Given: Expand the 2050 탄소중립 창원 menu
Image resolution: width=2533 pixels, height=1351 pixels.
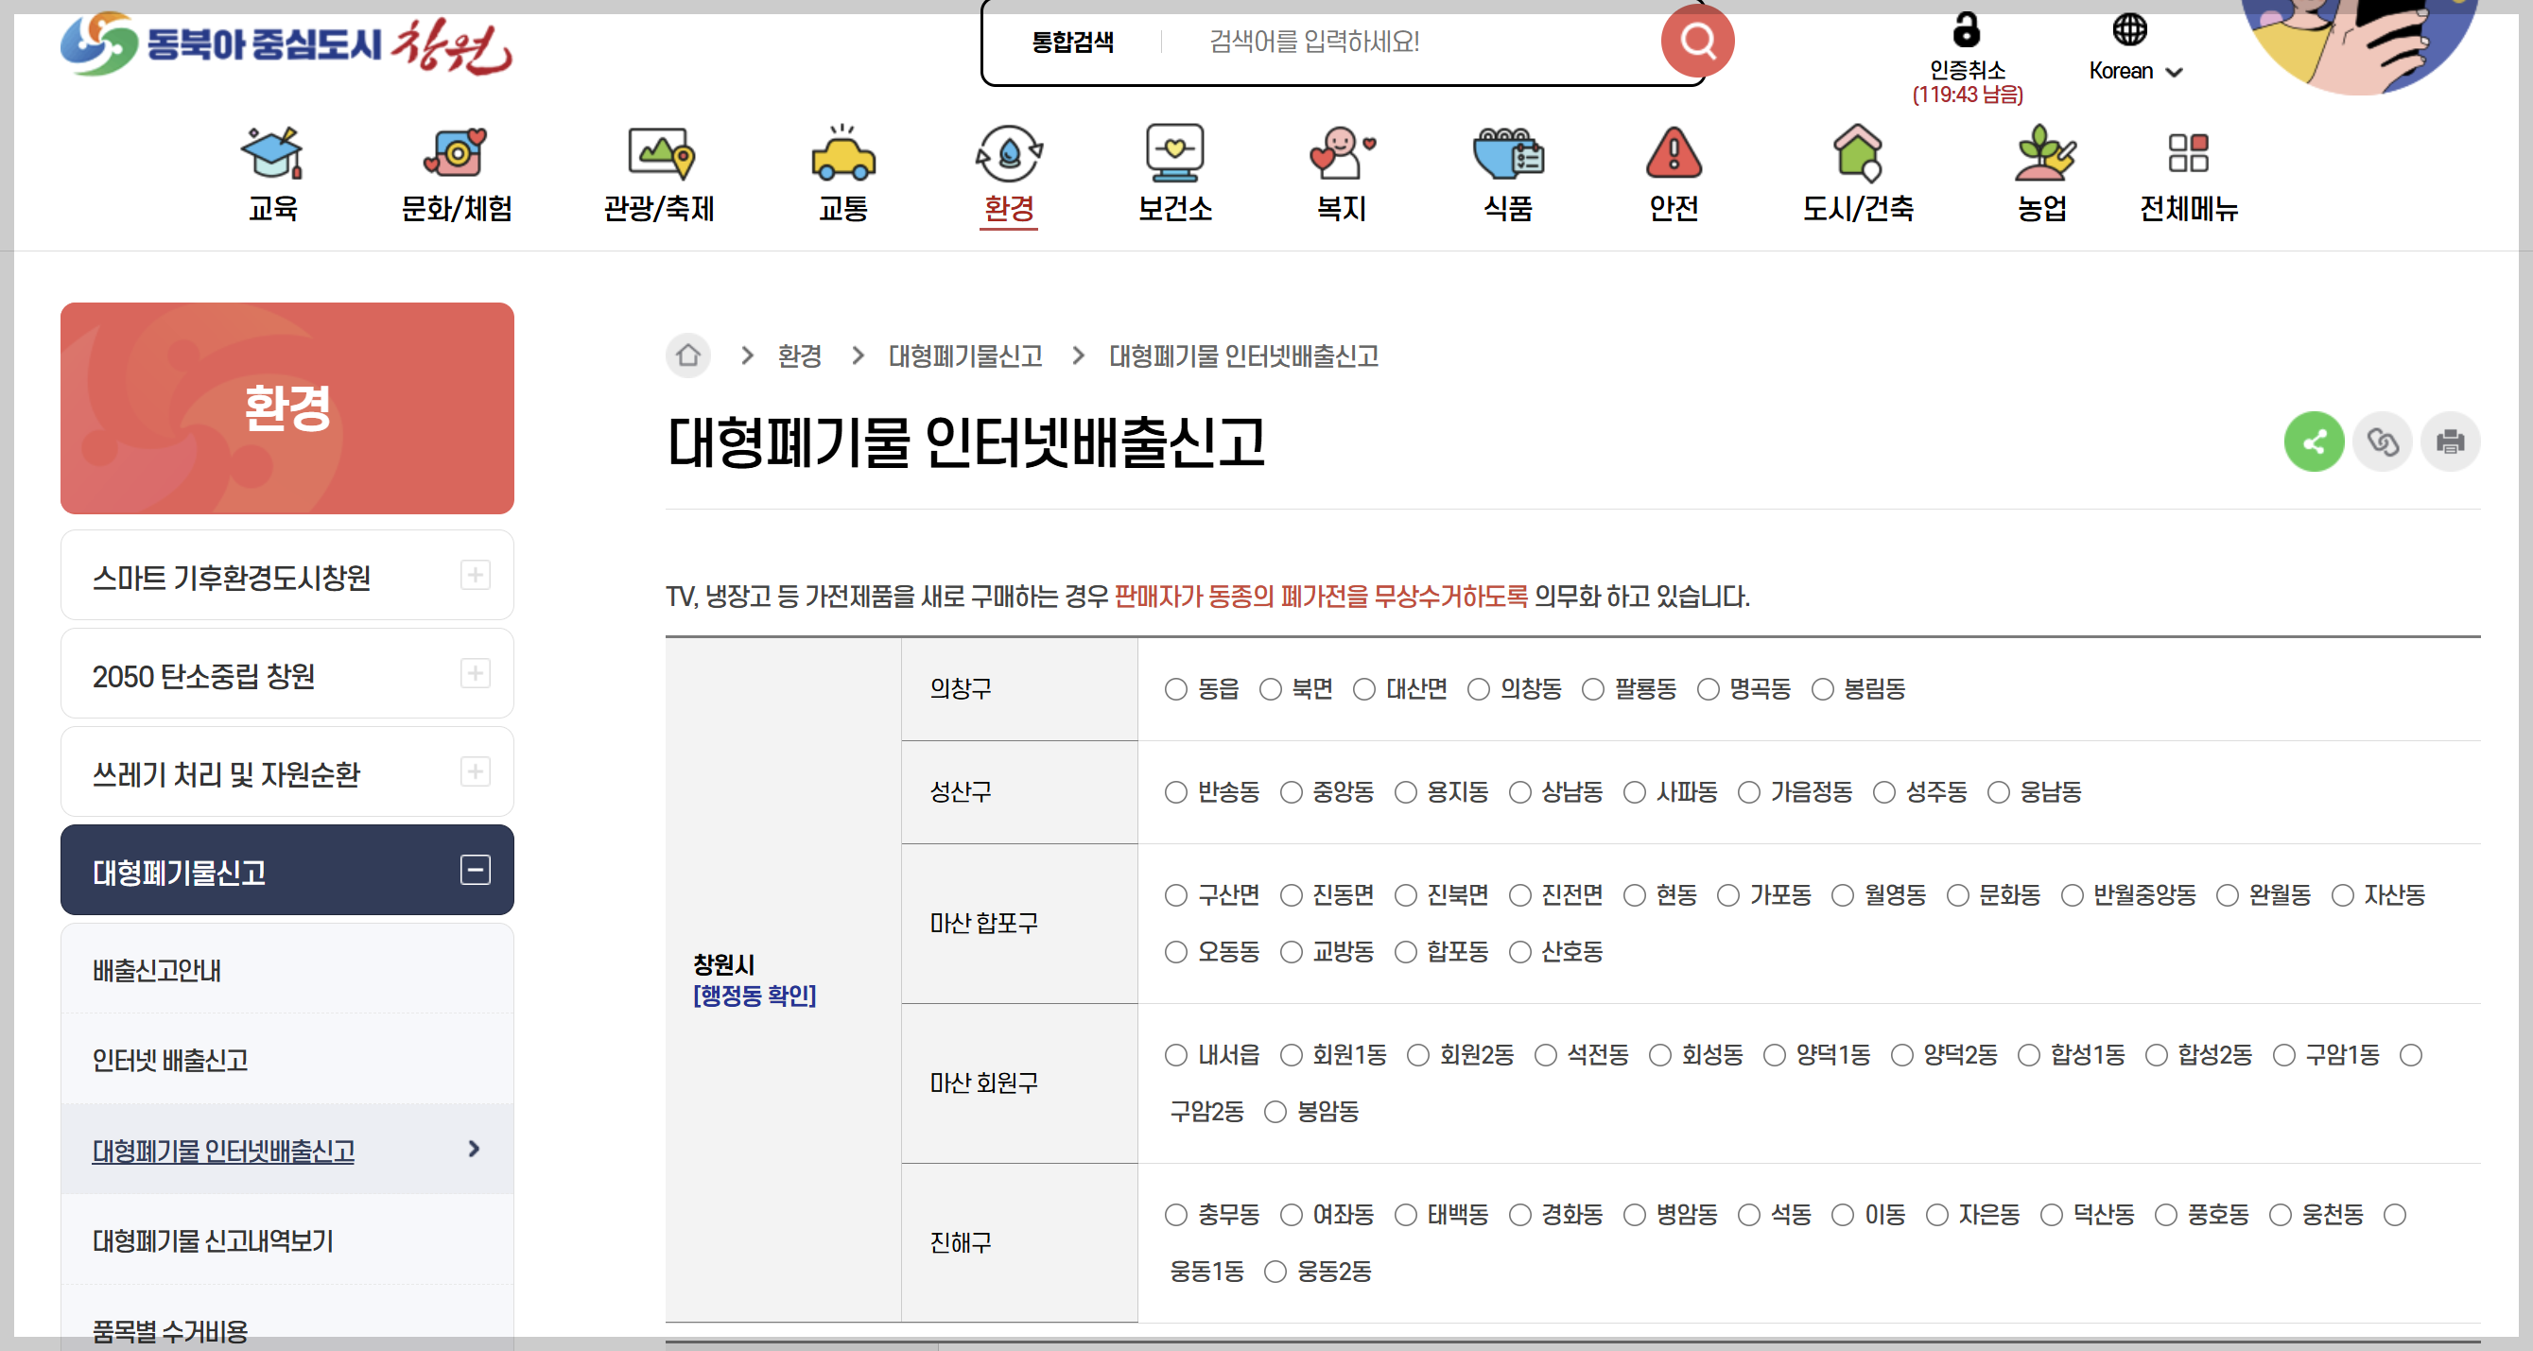Looking at the screenshot, I should point(477,674).
